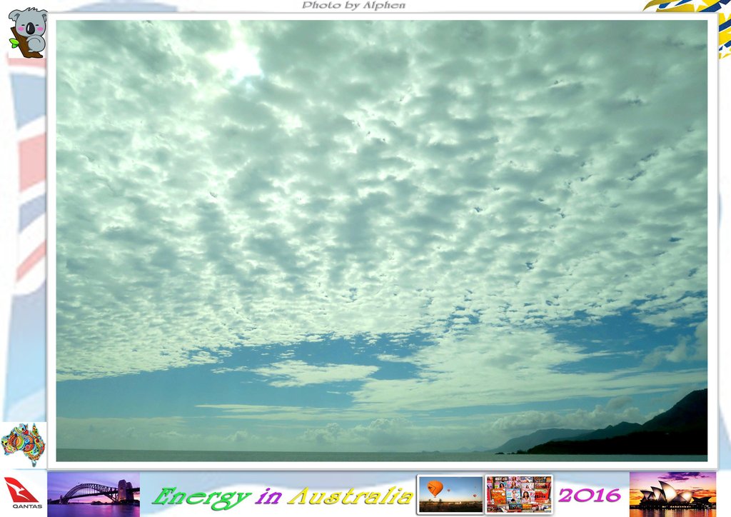Select the magazine covers thumbnail
The height and width of the screenshot is (517, 731).
tap(519, 493)
